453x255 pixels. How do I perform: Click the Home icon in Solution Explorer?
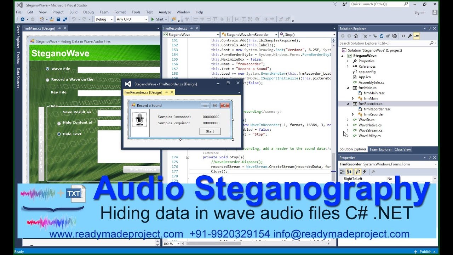click(356, 36)
